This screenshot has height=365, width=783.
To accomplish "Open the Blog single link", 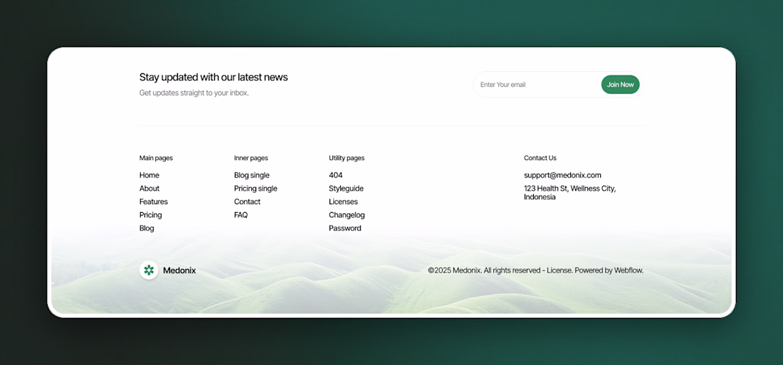I will tap(252, 175).
